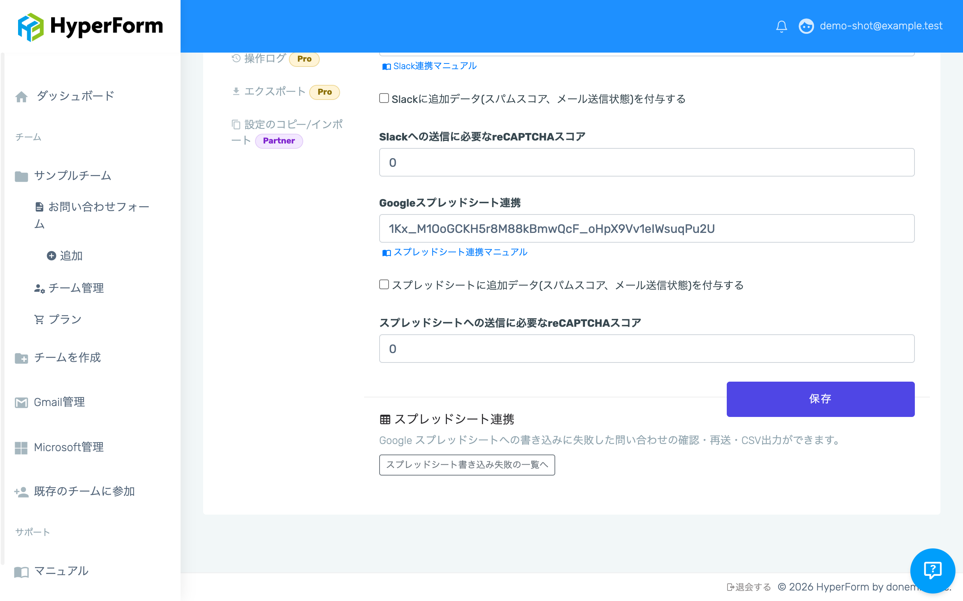The width and height of the screenshot is (963, 601).
Task: Click the exit icon beside 退会する
Action: click(x=731, y=587)
